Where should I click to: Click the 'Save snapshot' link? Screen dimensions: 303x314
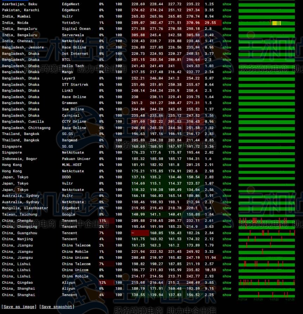click(x=57, y=307)
